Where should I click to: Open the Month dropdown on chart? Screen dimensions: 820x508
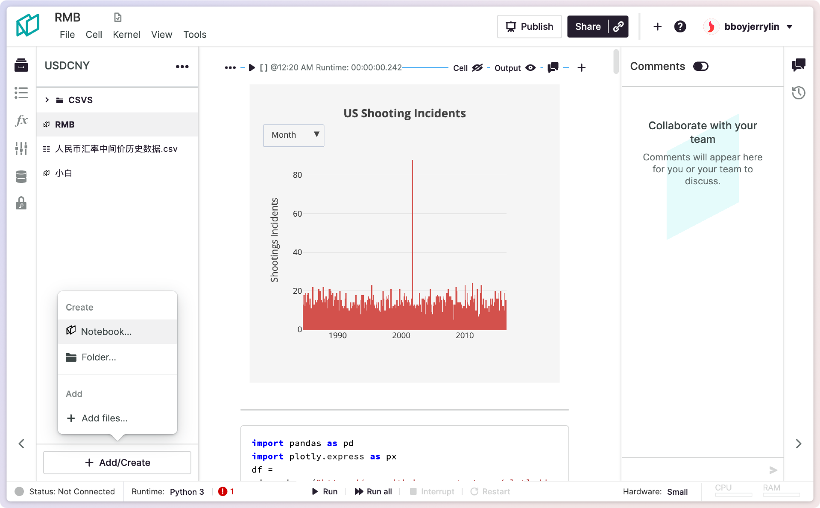pos(294,135)
